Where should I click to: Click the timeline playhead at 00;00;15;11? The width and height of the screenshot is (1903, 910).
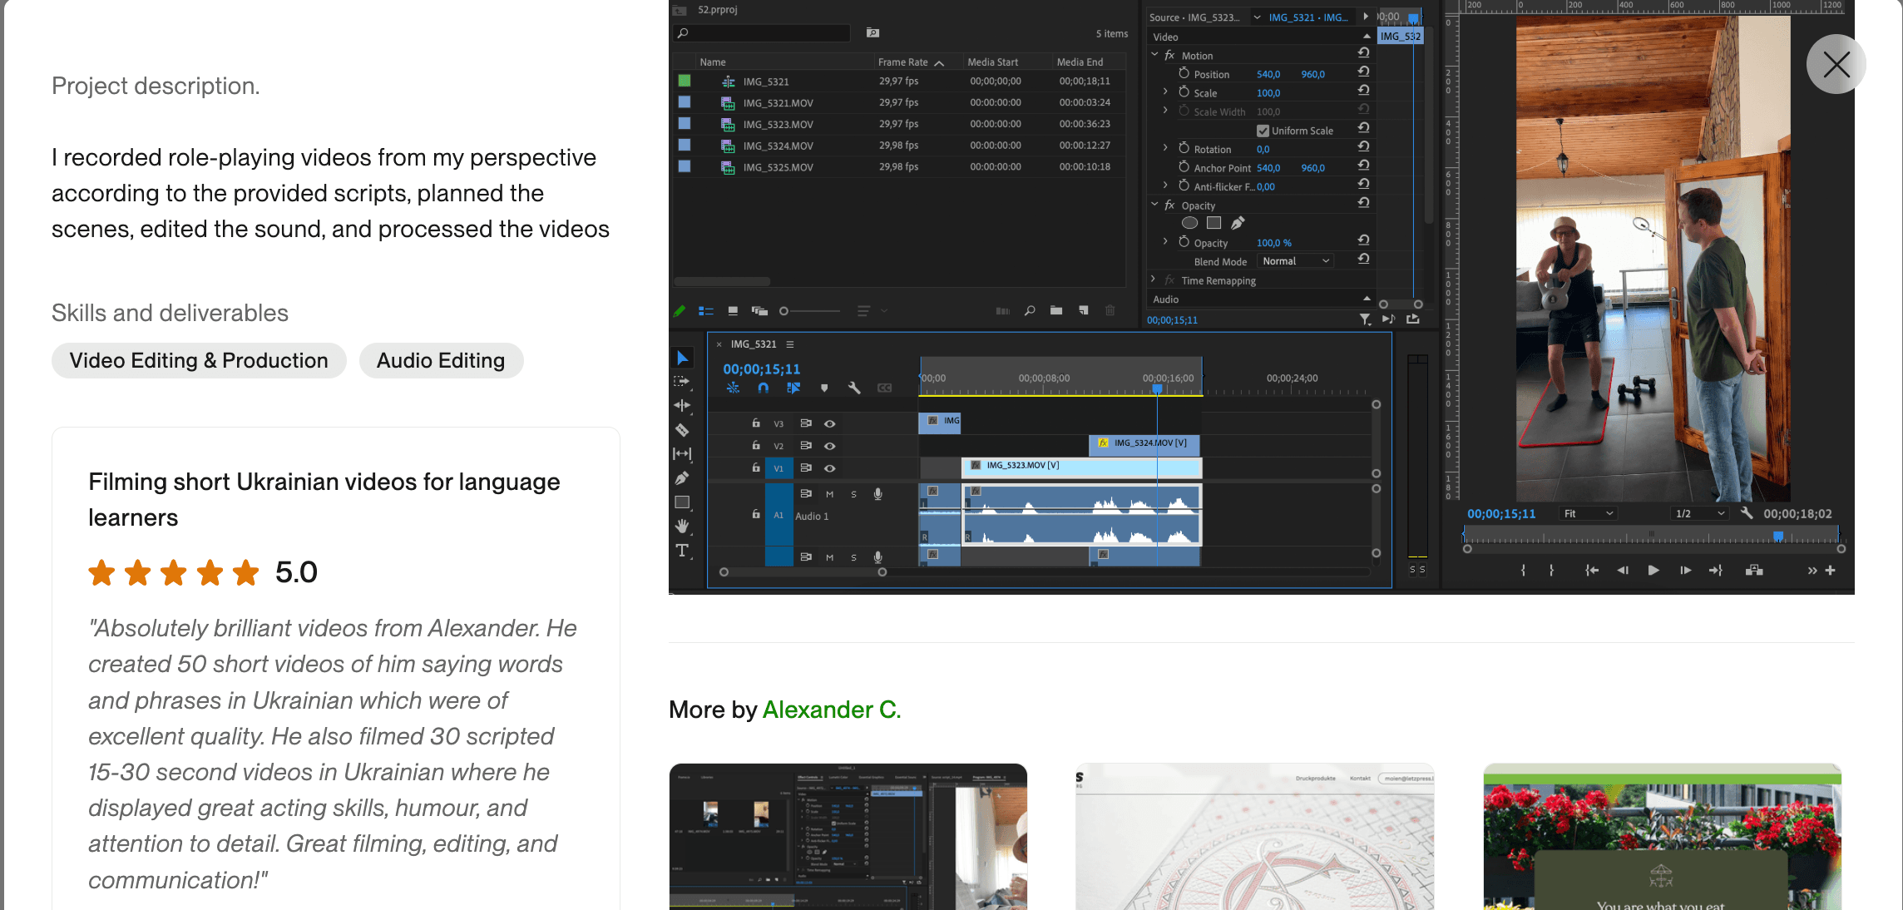[1157, 388]
